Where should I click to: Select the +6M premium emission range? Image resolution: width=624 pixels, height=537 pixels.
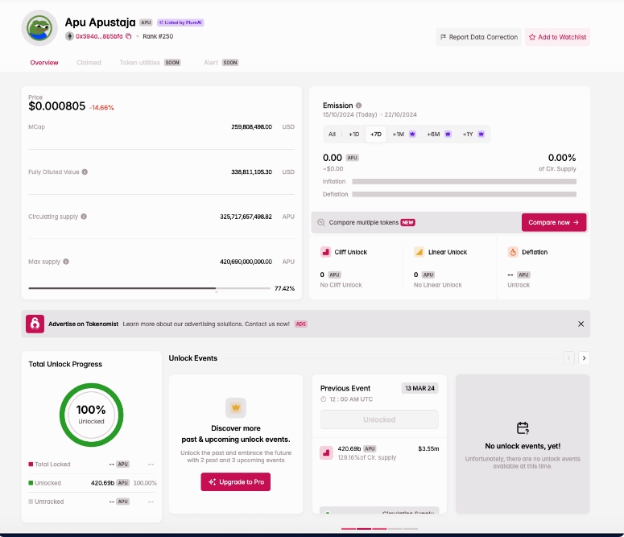point(439,134)
